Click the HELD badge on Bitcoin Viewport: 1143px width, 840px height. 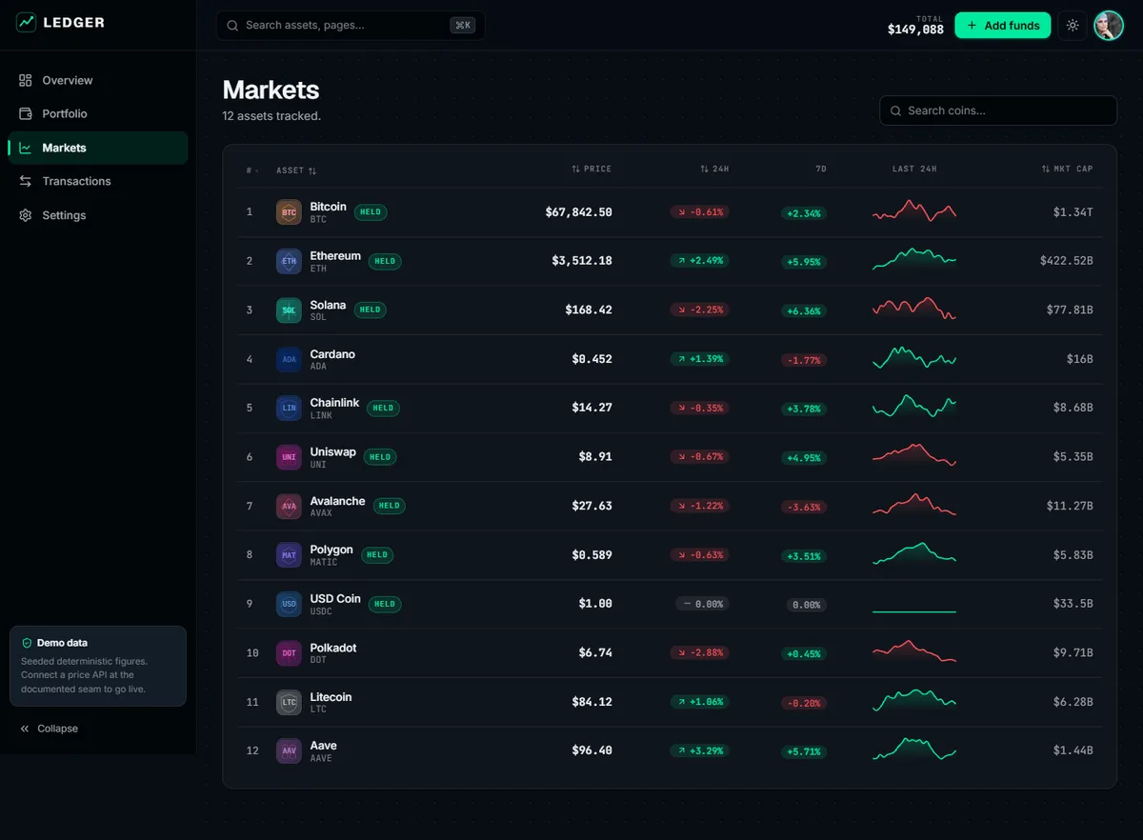371,212
